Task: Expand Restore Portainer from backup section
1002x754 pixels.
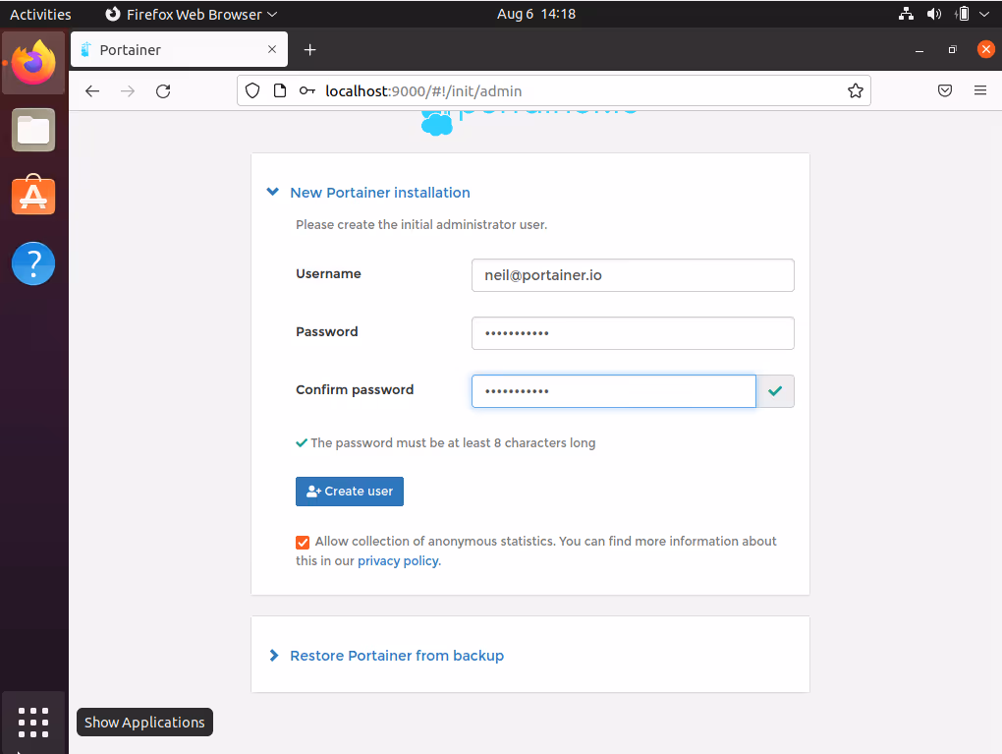Action: pyautogui.click(x=387, y=656)
